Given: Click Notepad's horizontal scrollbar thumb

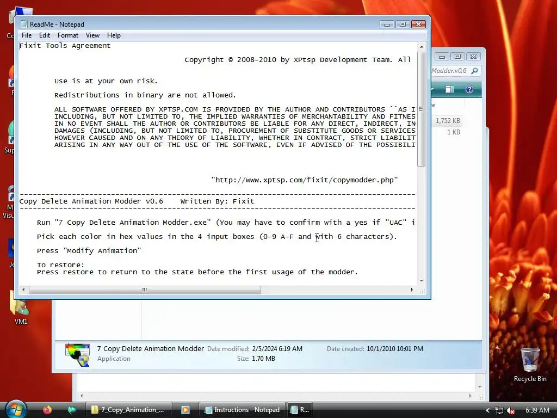Looking at the screenshot, I should 145,290.
